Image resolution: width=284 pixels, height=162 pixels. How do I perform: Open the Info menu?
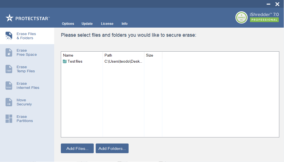(x=124, y=24)
